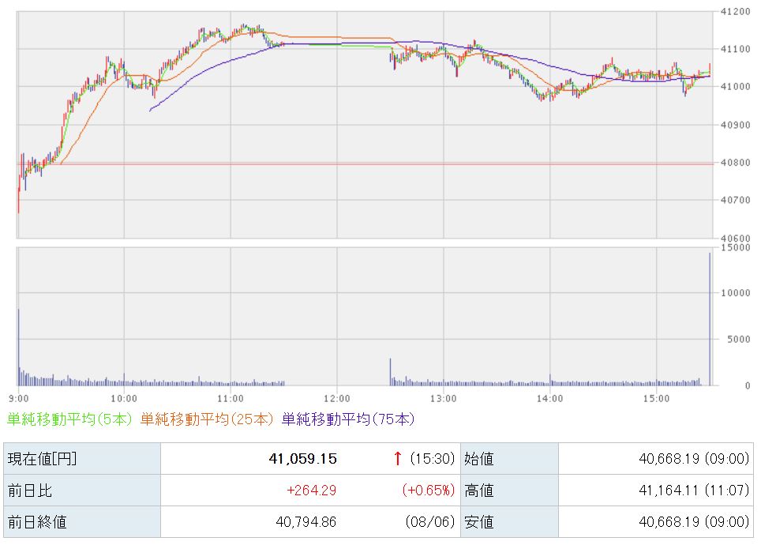Select the 単純移動平均(75本) purple legend label

click(348, 419)
